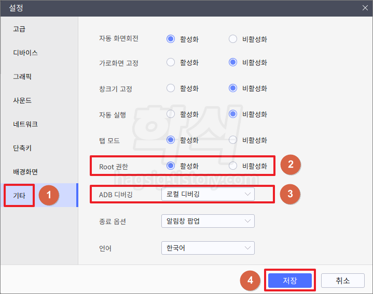Screen dimensions: 373x294
Task: Enable 자동 실행 활성화 radio
Action: tap(171, 114)
